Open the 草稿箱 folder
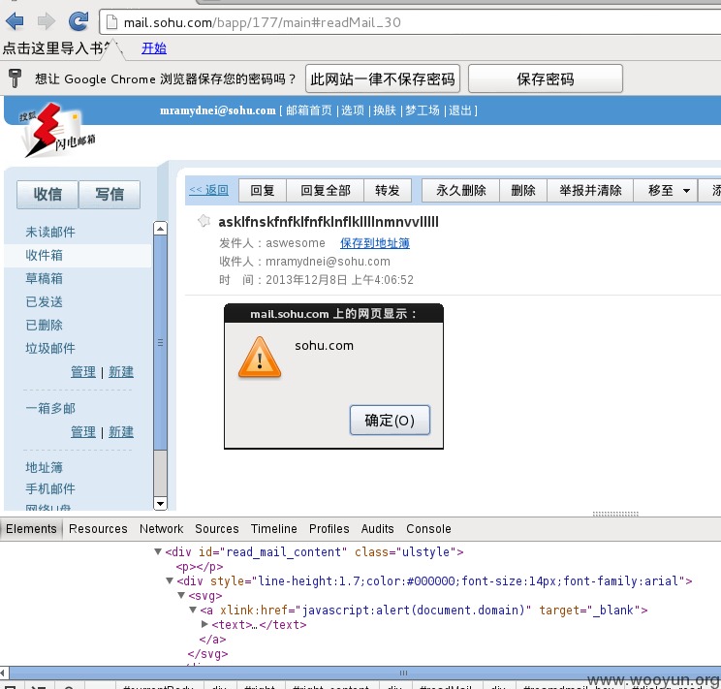721x689 pixels. (45, 278)
